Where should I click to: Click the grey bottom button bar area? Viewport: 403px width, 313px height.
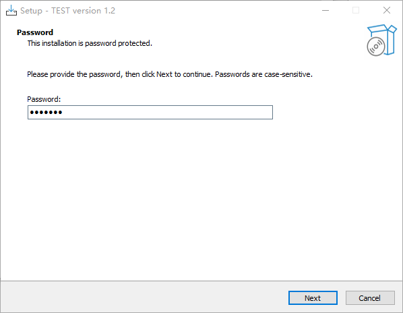[x=144, y=297]
